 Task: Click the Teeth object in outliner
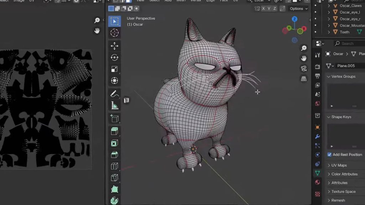pos(344,32)
